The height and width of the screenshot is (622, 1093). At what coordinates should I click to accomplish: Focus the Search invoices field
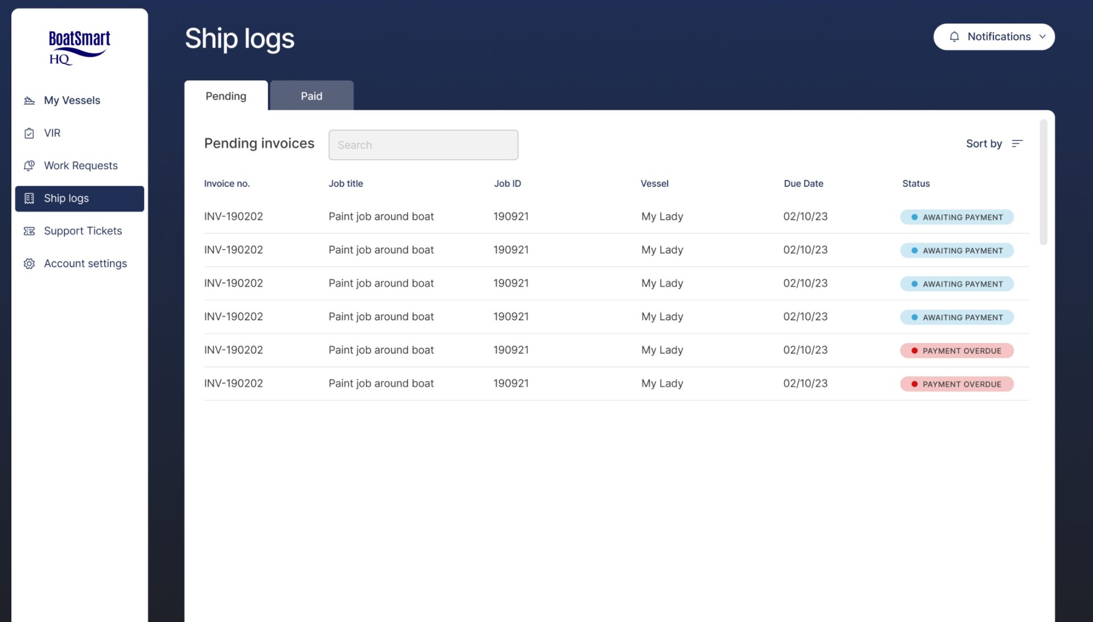coord(423,145)
